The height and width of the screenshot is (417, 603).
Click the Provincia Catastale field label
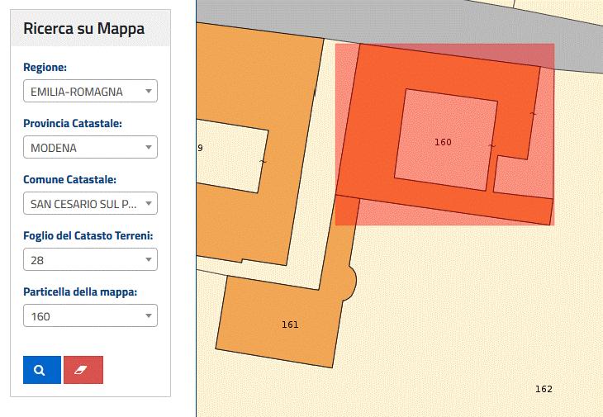pyautogui.click(x=73, y=123)
